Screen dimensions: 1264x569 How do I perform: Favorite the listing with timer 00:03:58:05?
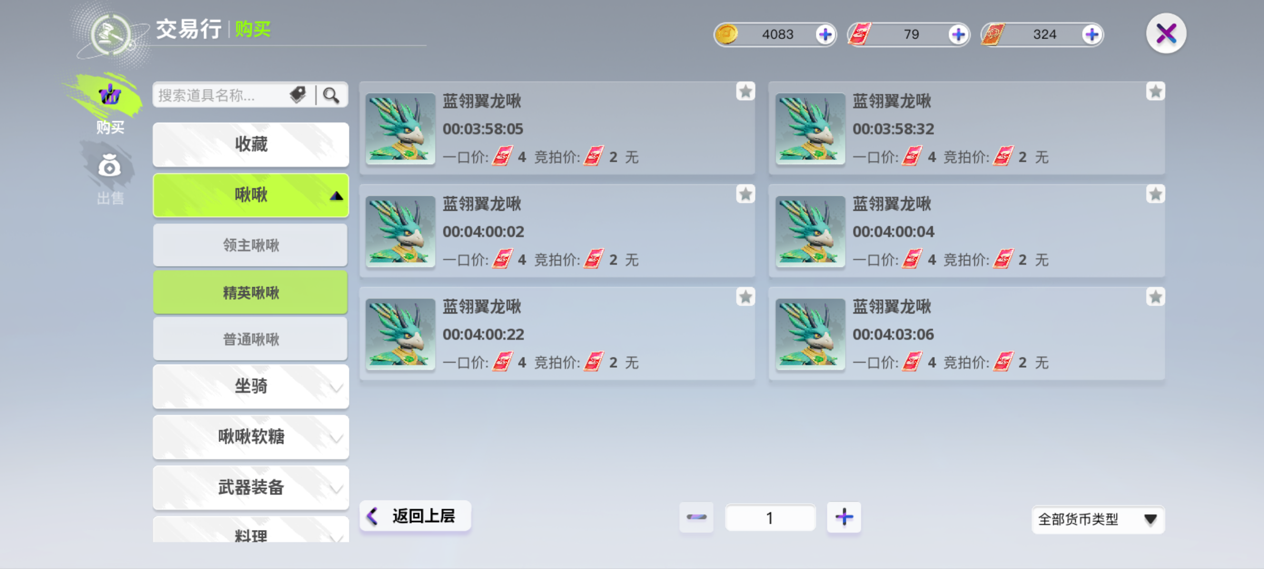click(x=745, y=92)
